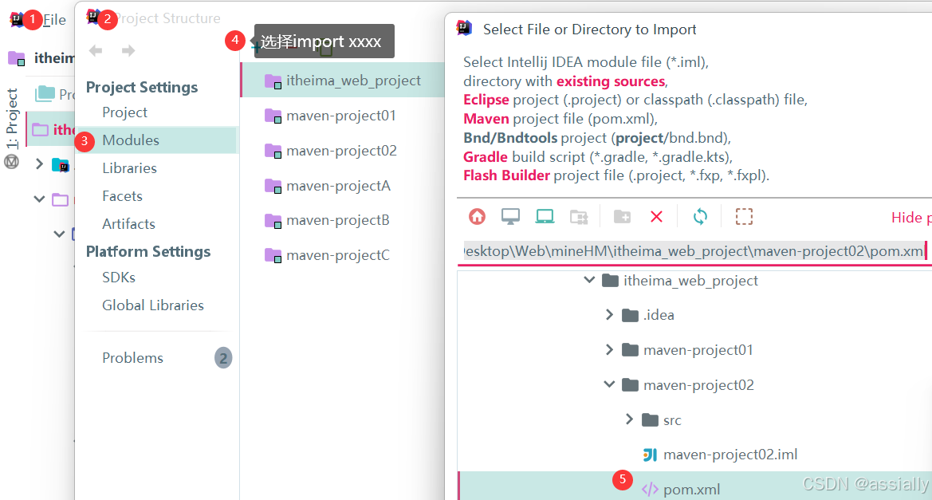Select SDKs under Platform Settings
932x500 pixels.
119,278
